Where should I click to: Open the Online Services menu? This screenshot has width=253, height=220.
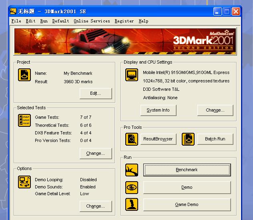point(92,21)
